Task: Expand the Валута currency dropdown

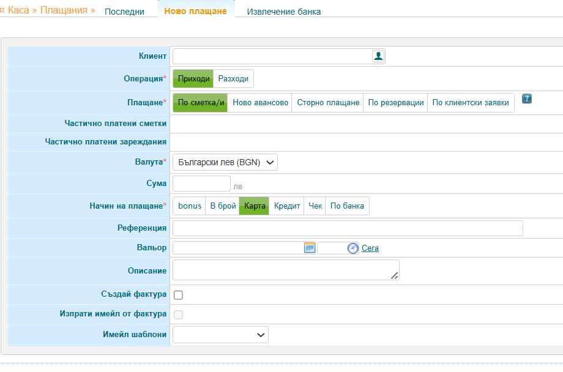Action: pyautogui.click(x=225, y=162)
